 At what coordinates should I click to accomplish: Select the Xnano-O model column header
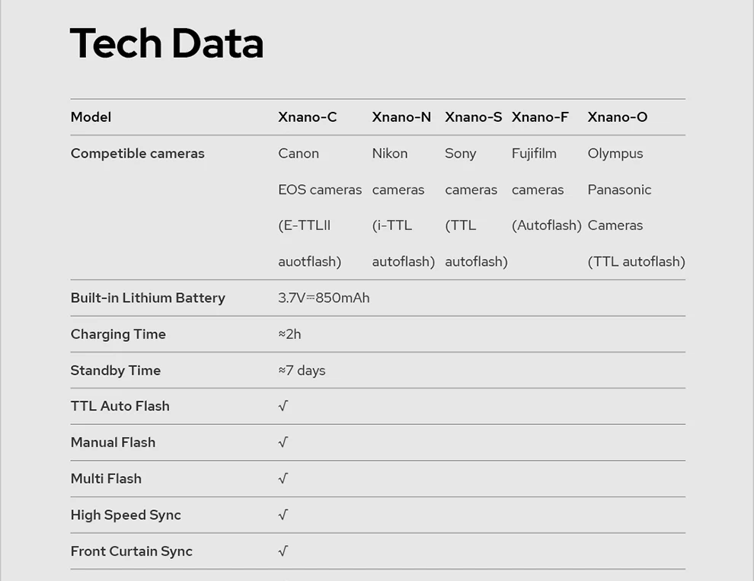pyautogui.click(x=617, y=117)
